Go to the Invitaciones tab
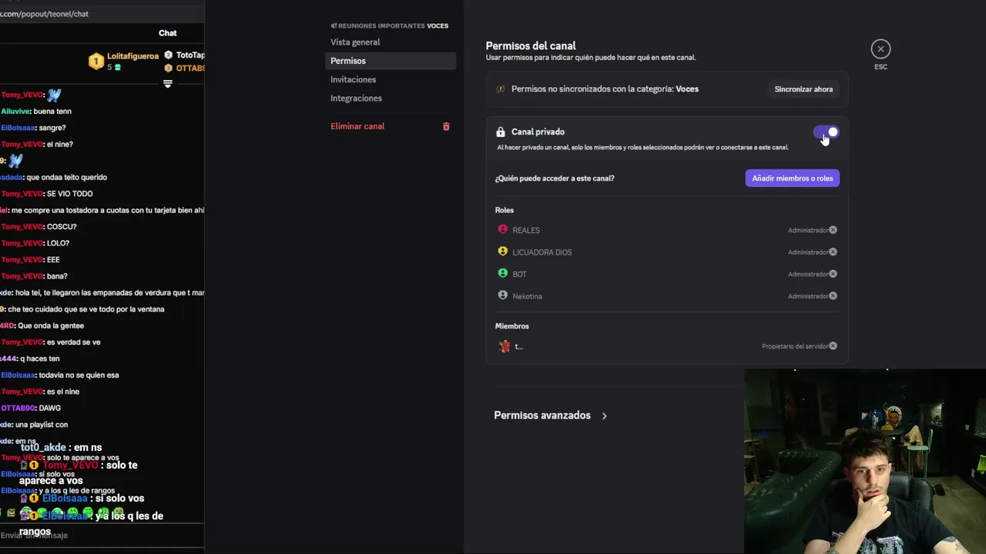The image size is (986, 554). tap(354, 79)
